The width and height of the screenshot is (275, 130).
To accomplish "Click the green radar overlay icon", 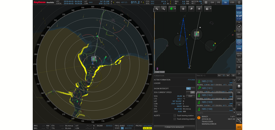I will (171, 9).
